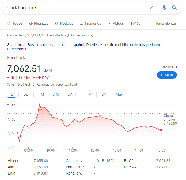Open the Videos results tab

(116, 24)
